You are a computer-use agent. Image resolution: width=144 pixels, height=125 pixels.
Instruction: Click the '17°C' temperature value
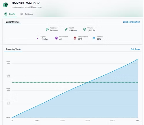tap(80, 39)
